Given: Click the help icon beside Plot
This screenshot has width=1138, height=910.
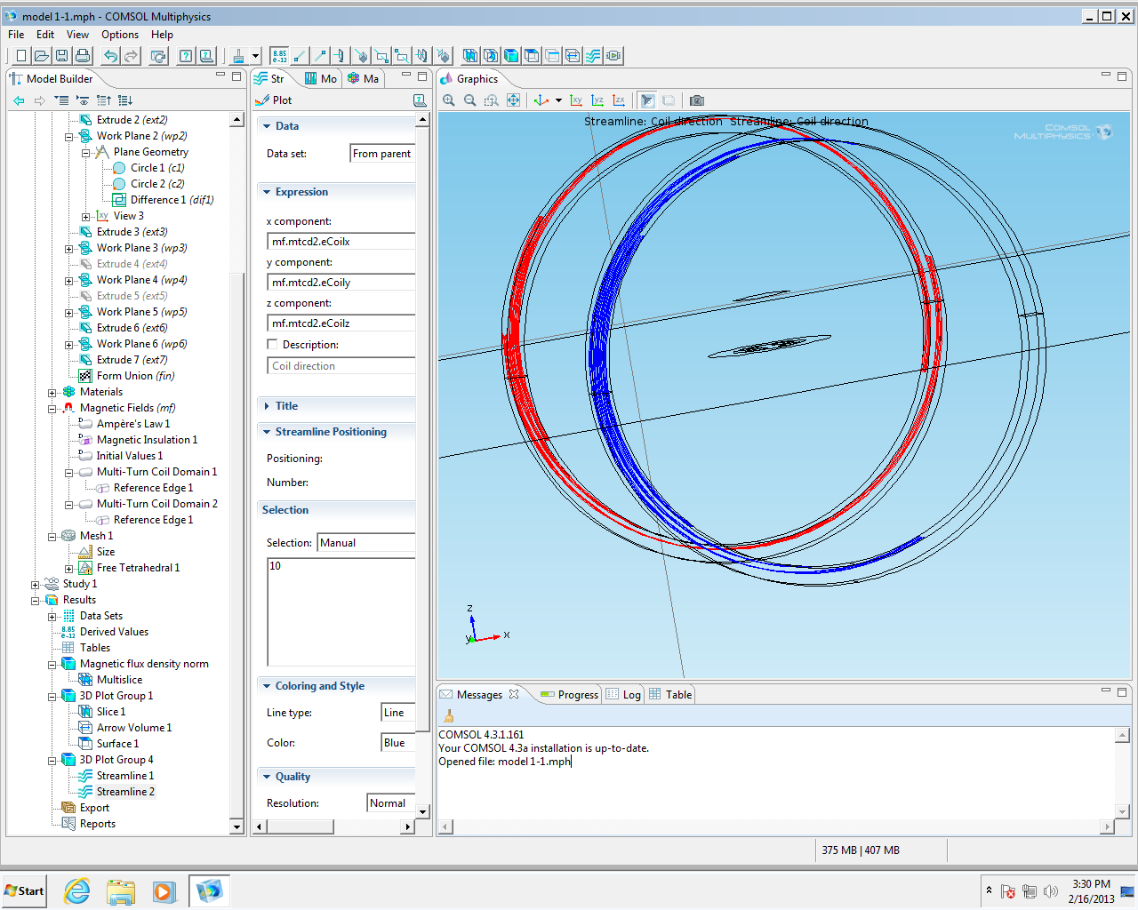Looking at the screenshot, I should 420,100.
